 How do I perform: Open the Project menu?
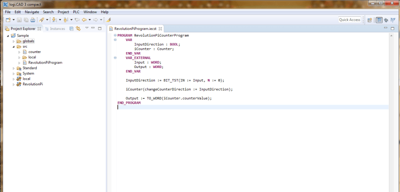(x=63, y=12)
